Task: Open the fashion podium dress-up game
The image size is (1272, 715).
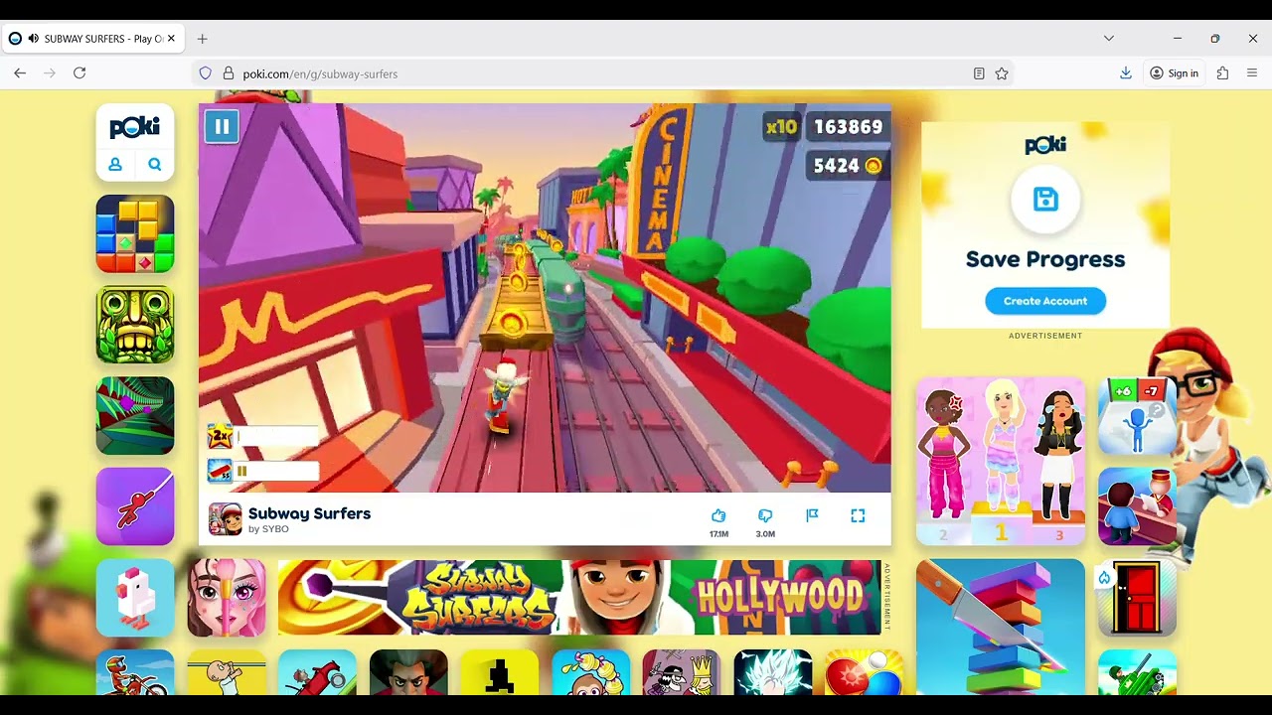Action: point(1001,461)
